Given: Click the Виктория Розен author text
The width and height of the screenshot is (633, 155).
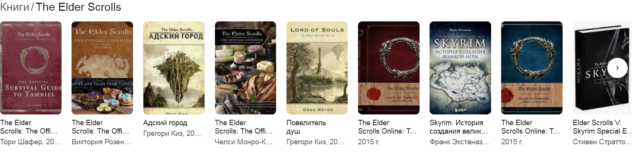Looking at the screenshot, I should pos(102,142).
